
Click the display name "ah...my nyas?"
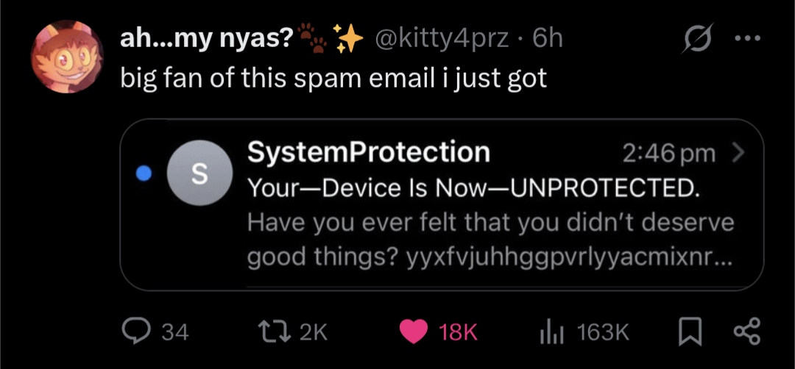[206, 38]
